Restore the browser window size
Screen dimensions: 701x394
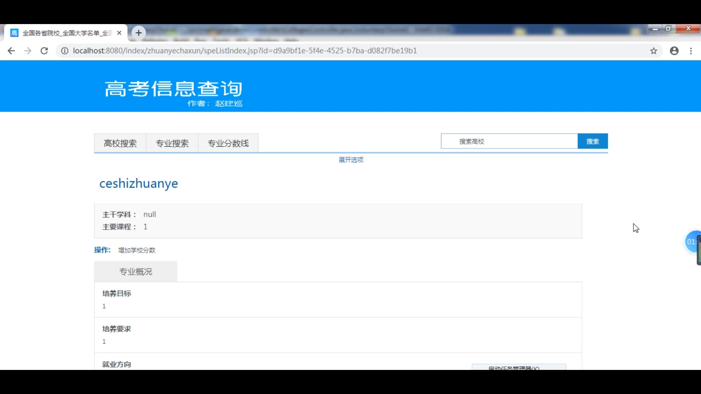(x=669, y=28)
